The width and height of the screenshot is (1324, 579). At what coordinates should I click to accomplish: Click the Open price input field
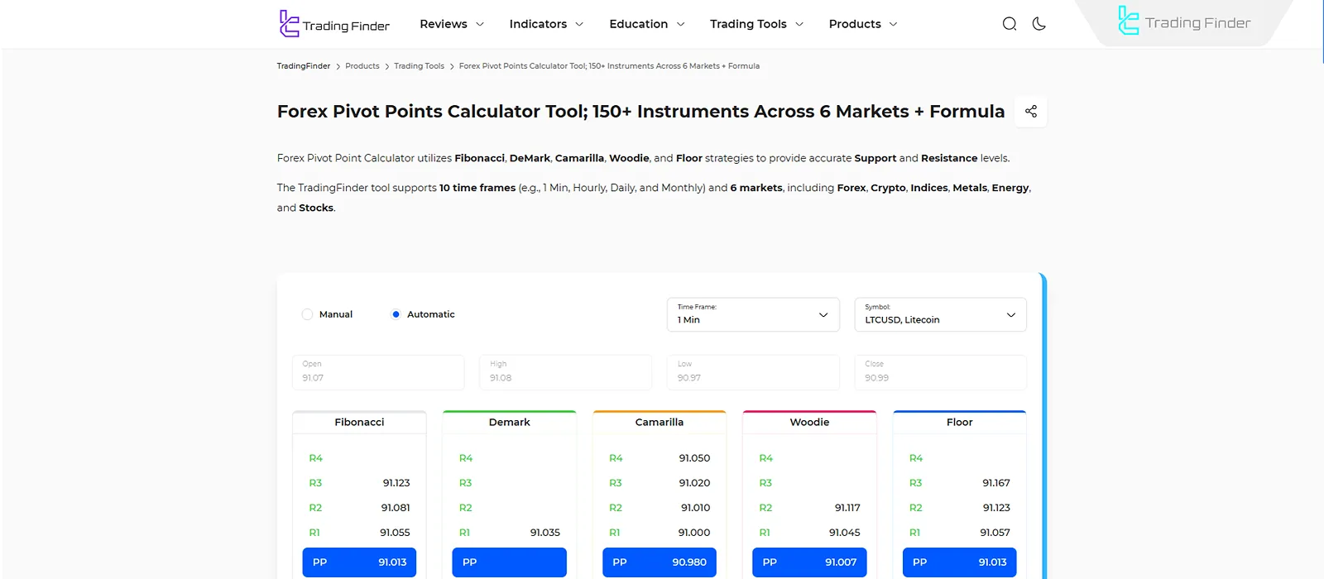pyautogui.click(x=378, y=372)
